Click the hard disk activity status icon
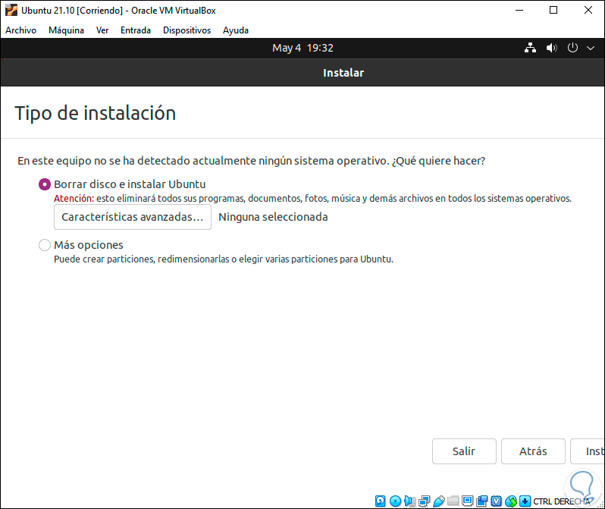The width and height of the screenshot is (605, 509). [380, 501]
